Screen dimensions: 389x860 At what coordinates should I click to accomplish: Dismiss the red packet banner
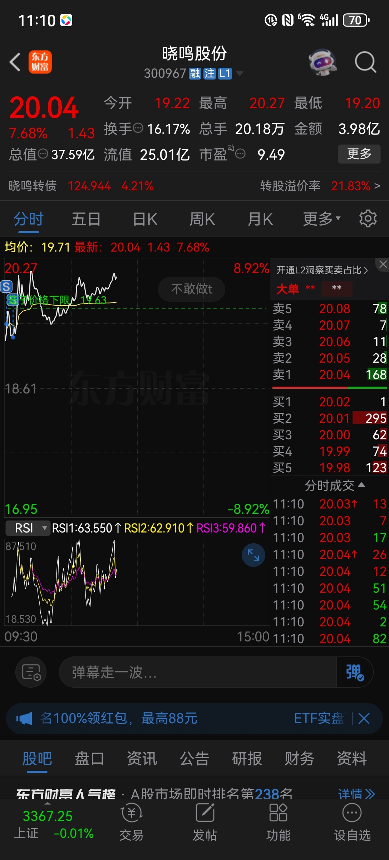364,718
